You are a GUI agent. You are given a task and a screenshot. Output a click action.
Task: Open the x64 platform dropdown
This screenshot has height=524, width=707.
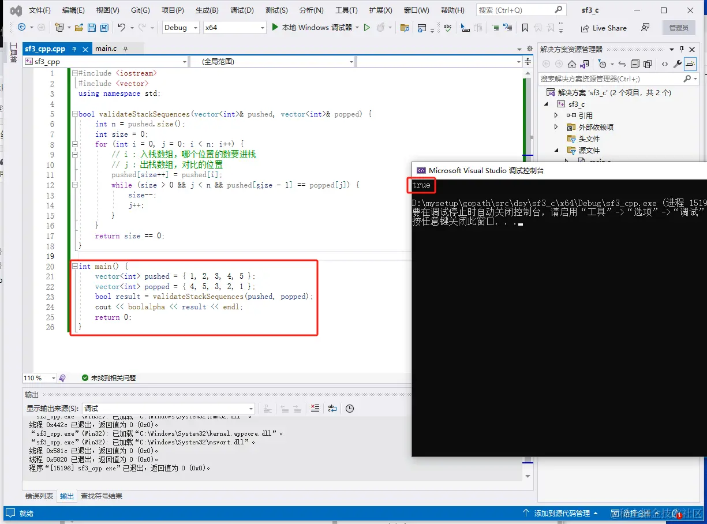tap(234, 28)
